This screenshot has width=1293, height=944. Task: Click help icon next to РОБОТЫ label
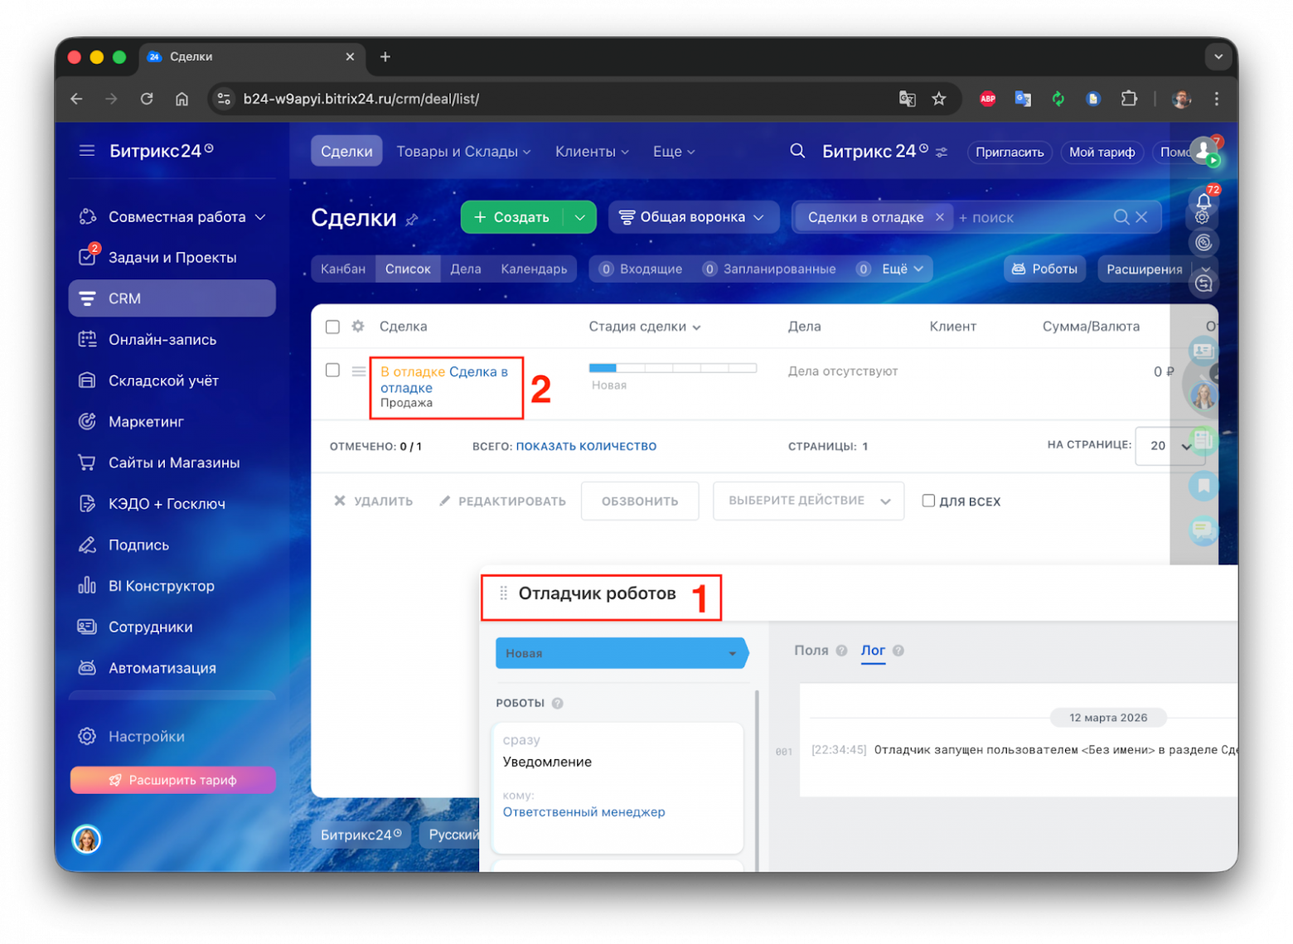[558, 704]
